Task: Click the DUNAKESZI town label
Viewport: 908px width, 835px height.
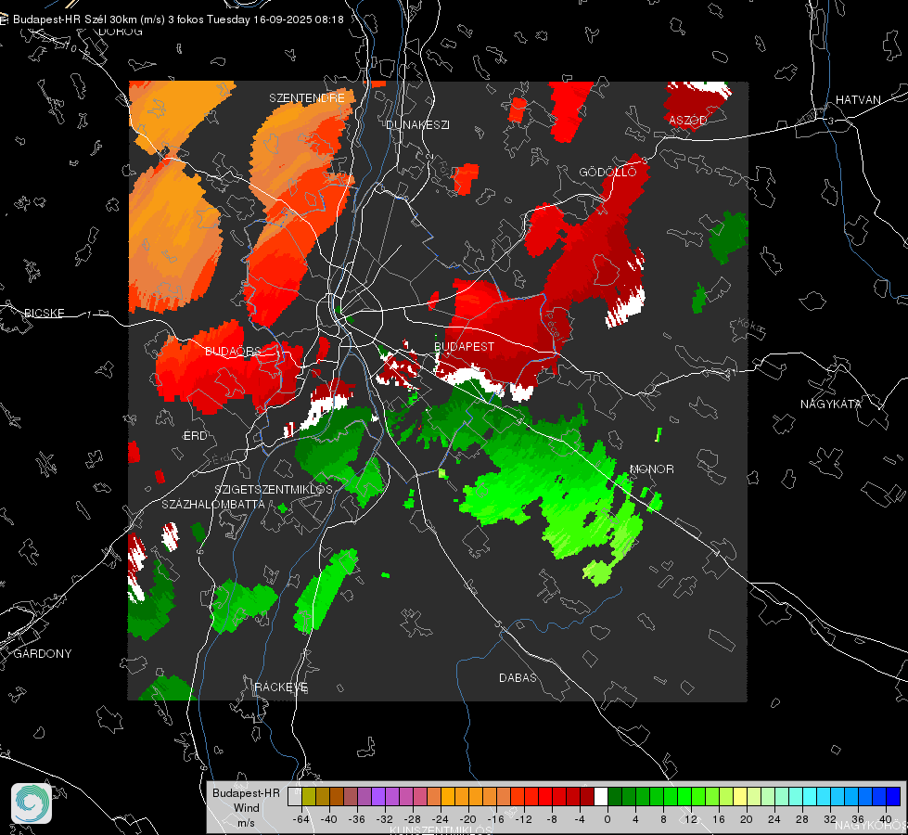Action: click(x=417, y=124)
